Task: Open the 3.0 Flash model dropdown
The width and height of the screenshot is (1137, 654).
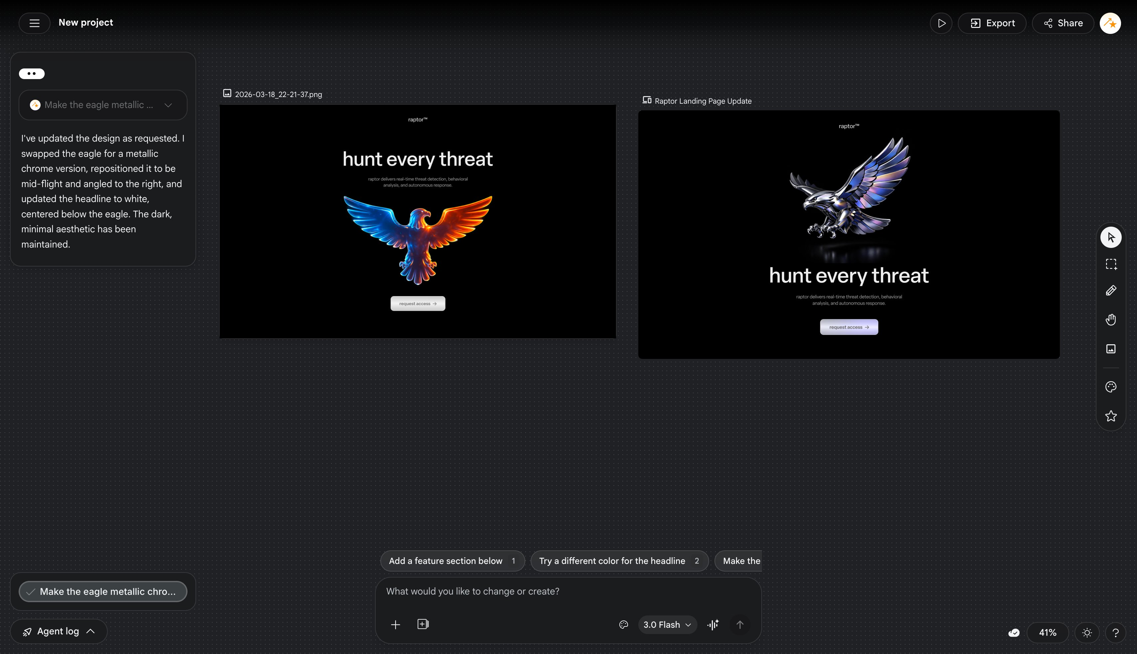Action: pyautogui.click(x=667, y=625)
